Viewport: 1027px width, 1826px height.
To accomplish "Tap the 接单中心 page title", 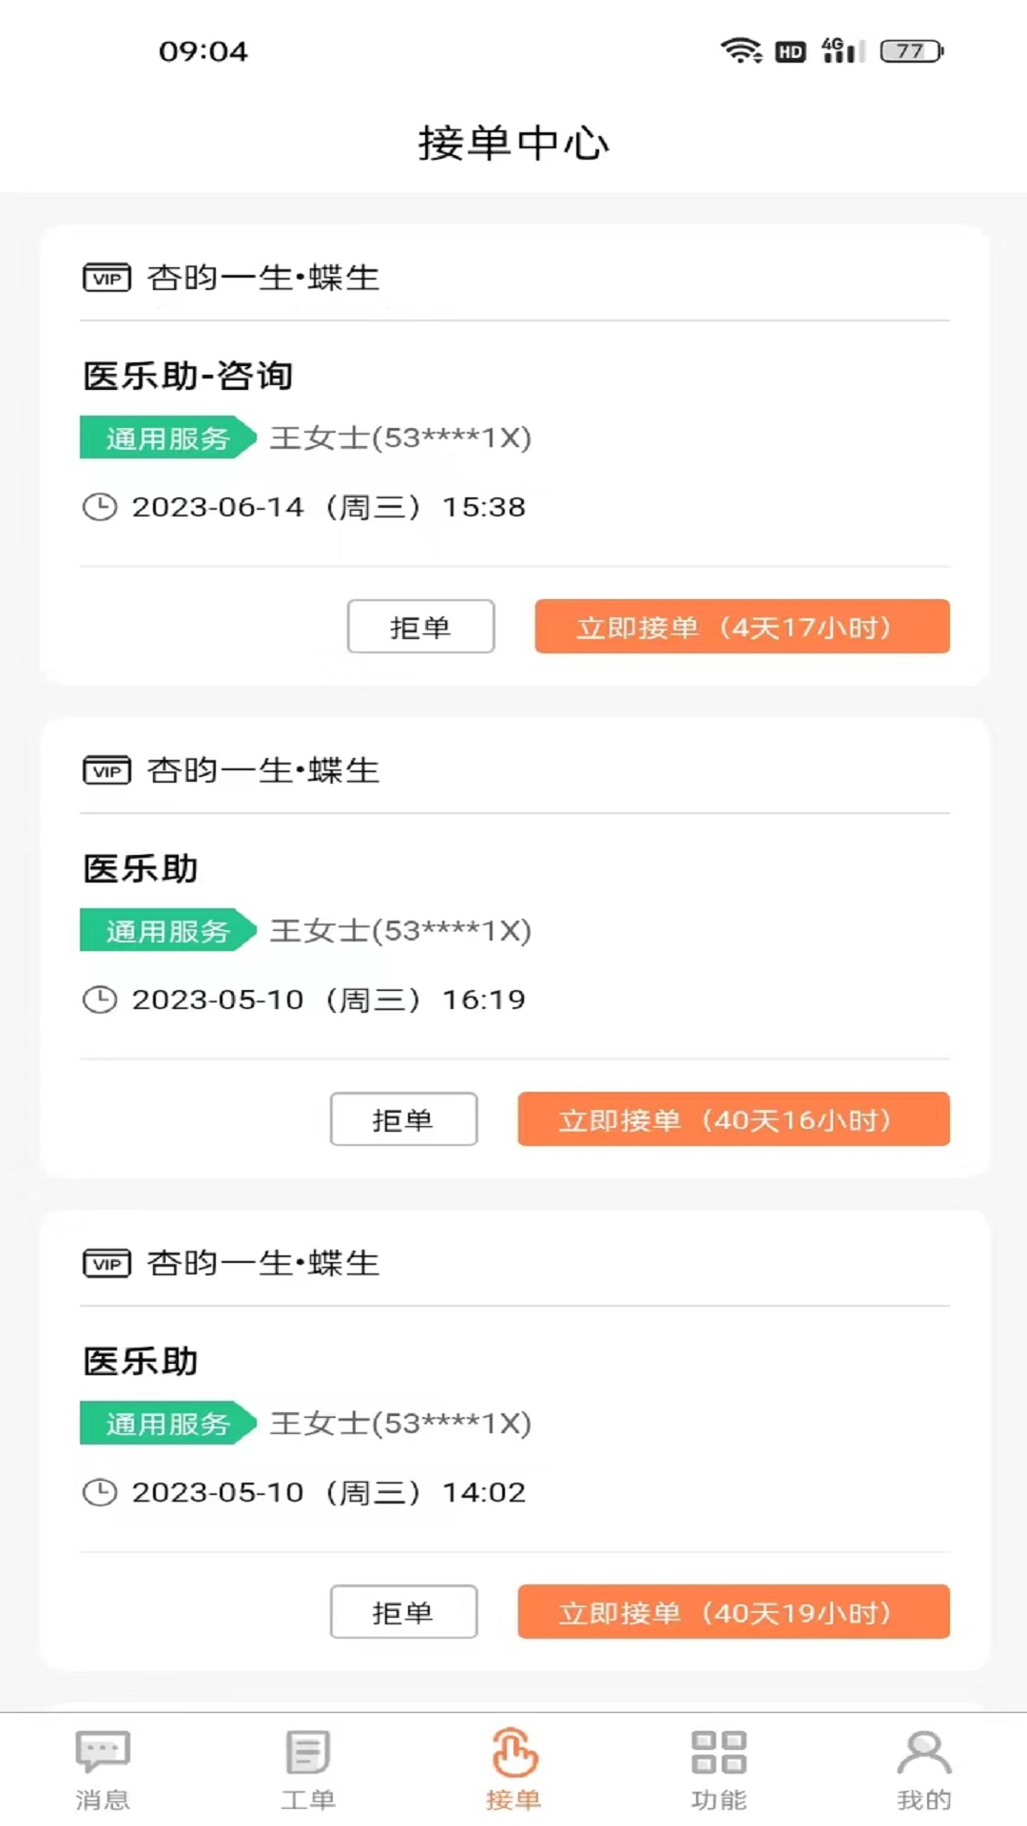I will coord(513,144).
